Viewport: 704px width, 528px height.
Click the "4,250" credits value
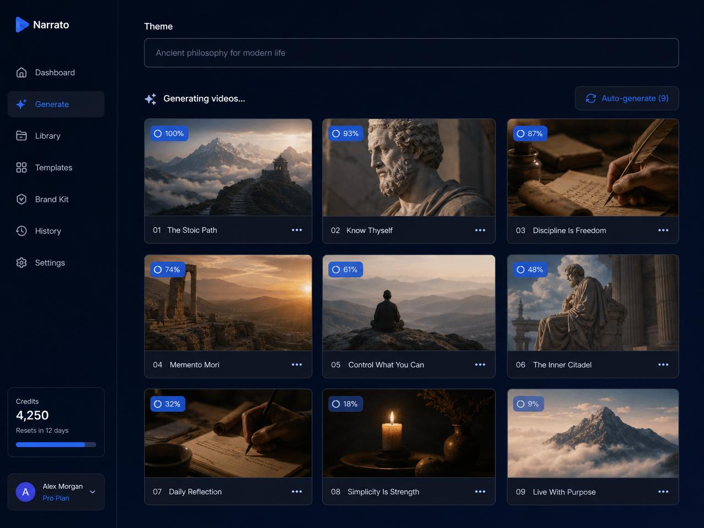click(32, 415)
